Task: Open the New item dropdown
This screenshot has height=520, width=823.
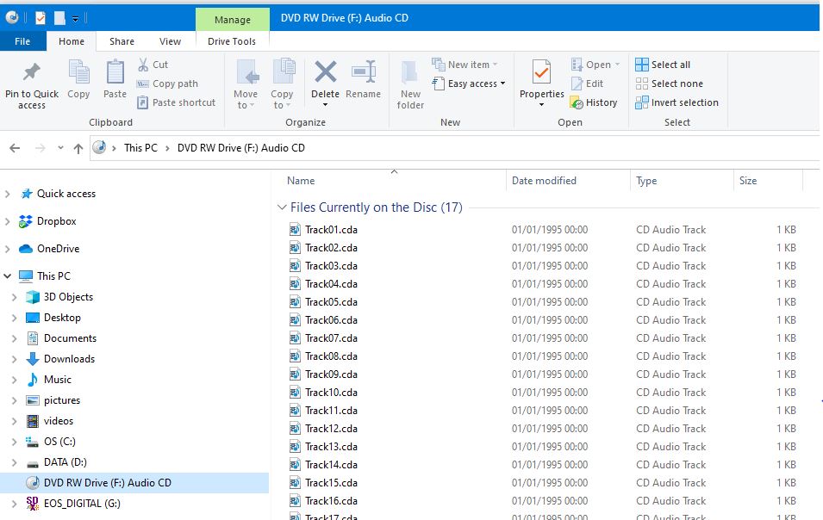Action: point(466,65)
